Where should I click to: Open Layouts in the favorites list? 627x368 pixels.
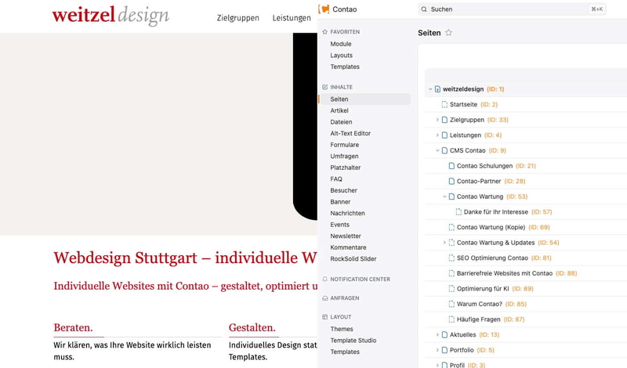point(341,56)
